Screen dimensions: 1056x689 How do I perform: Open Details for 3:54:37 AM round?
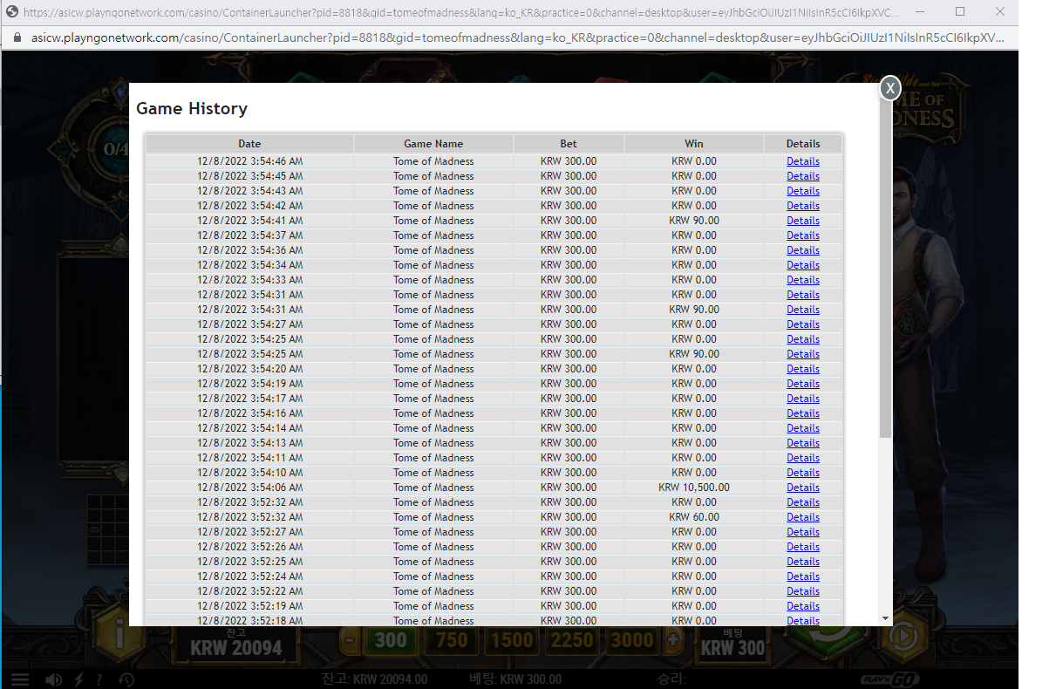click(803, 235)
